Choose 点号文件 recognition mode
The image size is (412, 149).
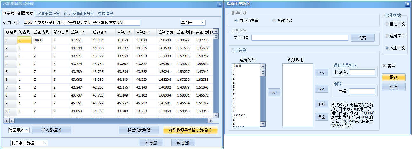coord(387,36)
